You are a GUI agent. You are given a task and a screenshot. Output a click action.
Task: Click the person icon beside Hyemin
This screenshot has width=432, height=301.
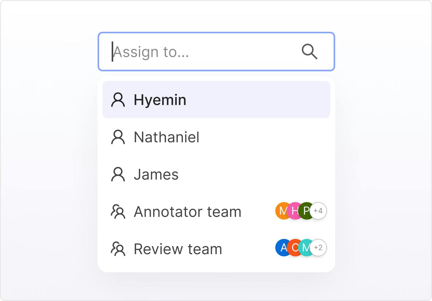click(118, 100)
